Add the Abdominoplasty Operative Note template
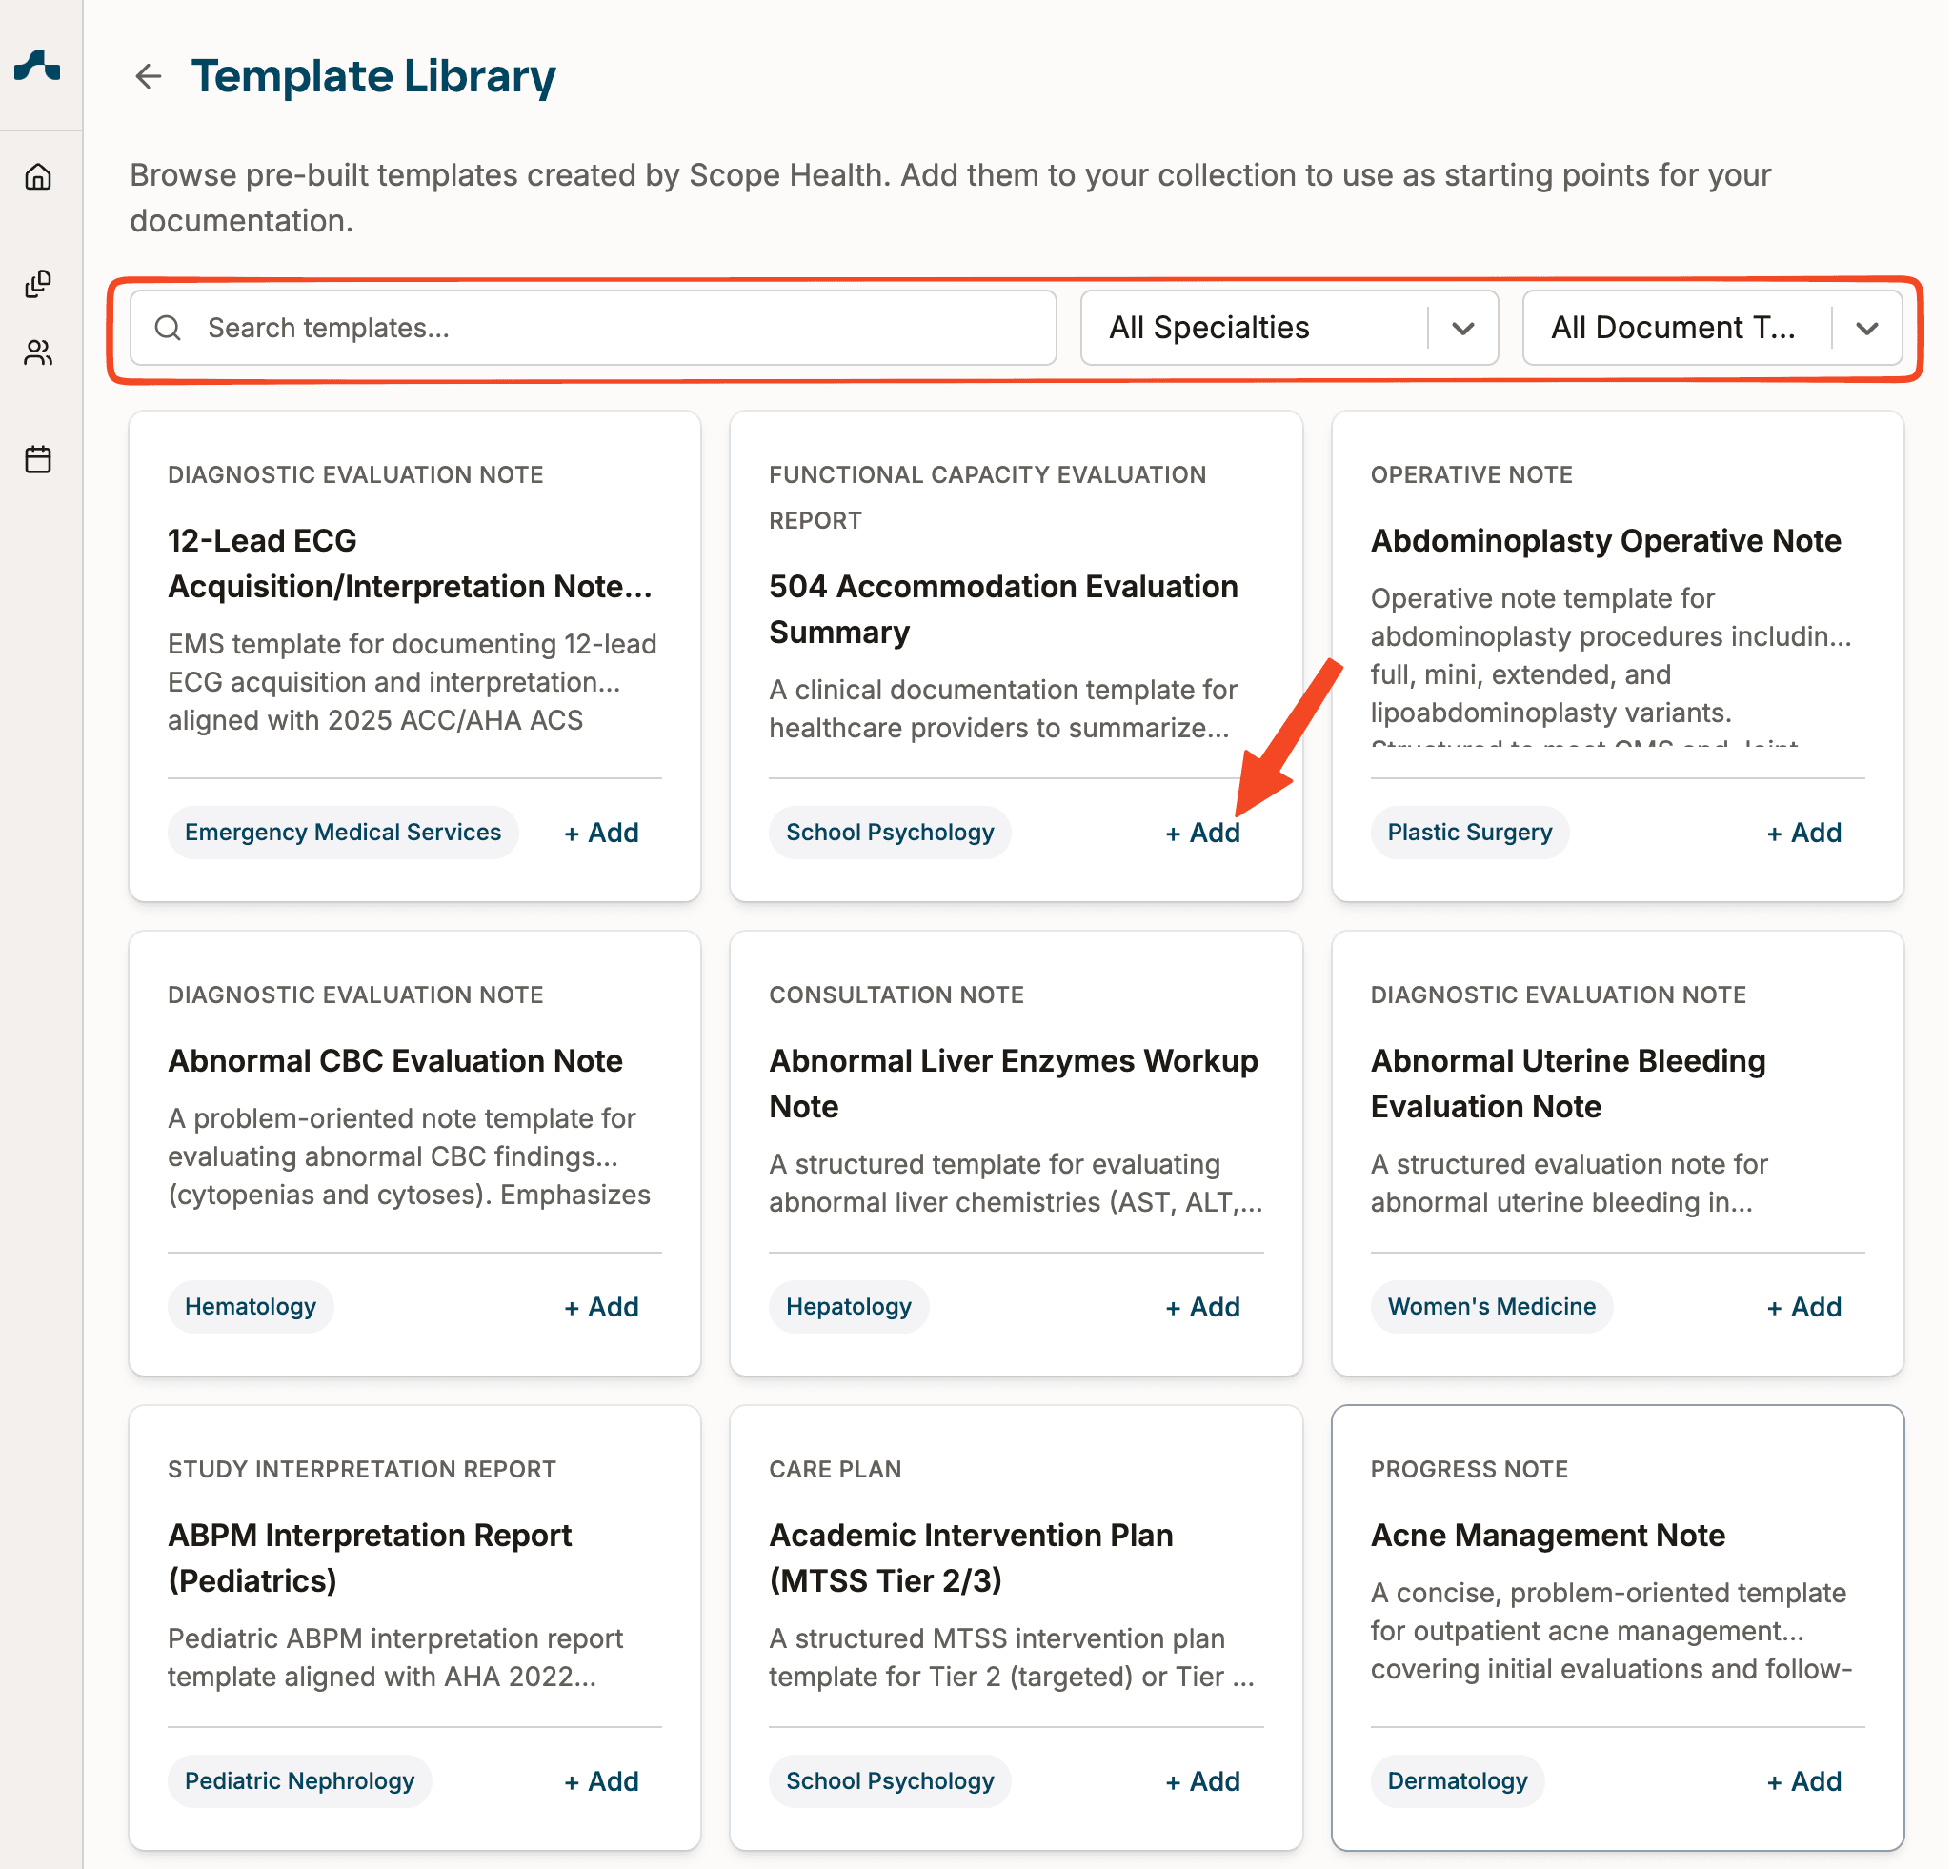Image resolution: width=1953 pixels, height=1869 pixels. point(1804,833)
